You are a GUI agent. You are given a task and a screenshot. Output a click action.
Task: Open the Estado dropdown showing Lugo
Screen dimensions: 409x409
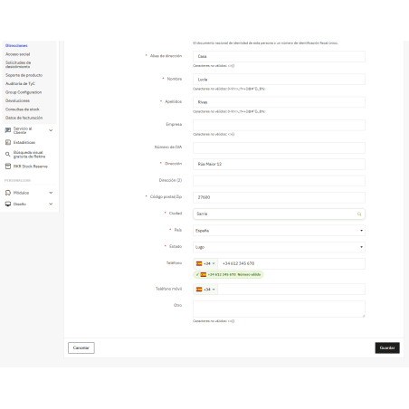click(x=279, y=247)
